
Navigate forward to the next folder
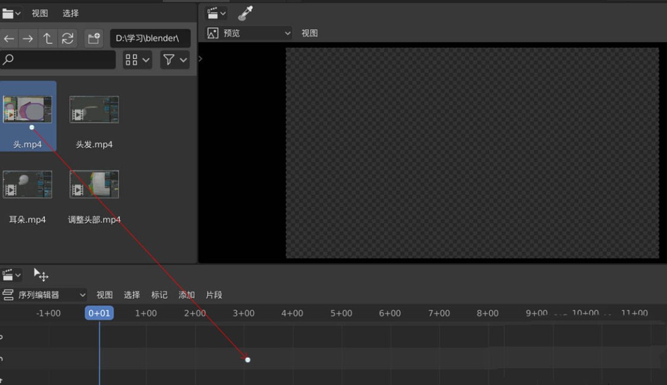tap(28, 38)
